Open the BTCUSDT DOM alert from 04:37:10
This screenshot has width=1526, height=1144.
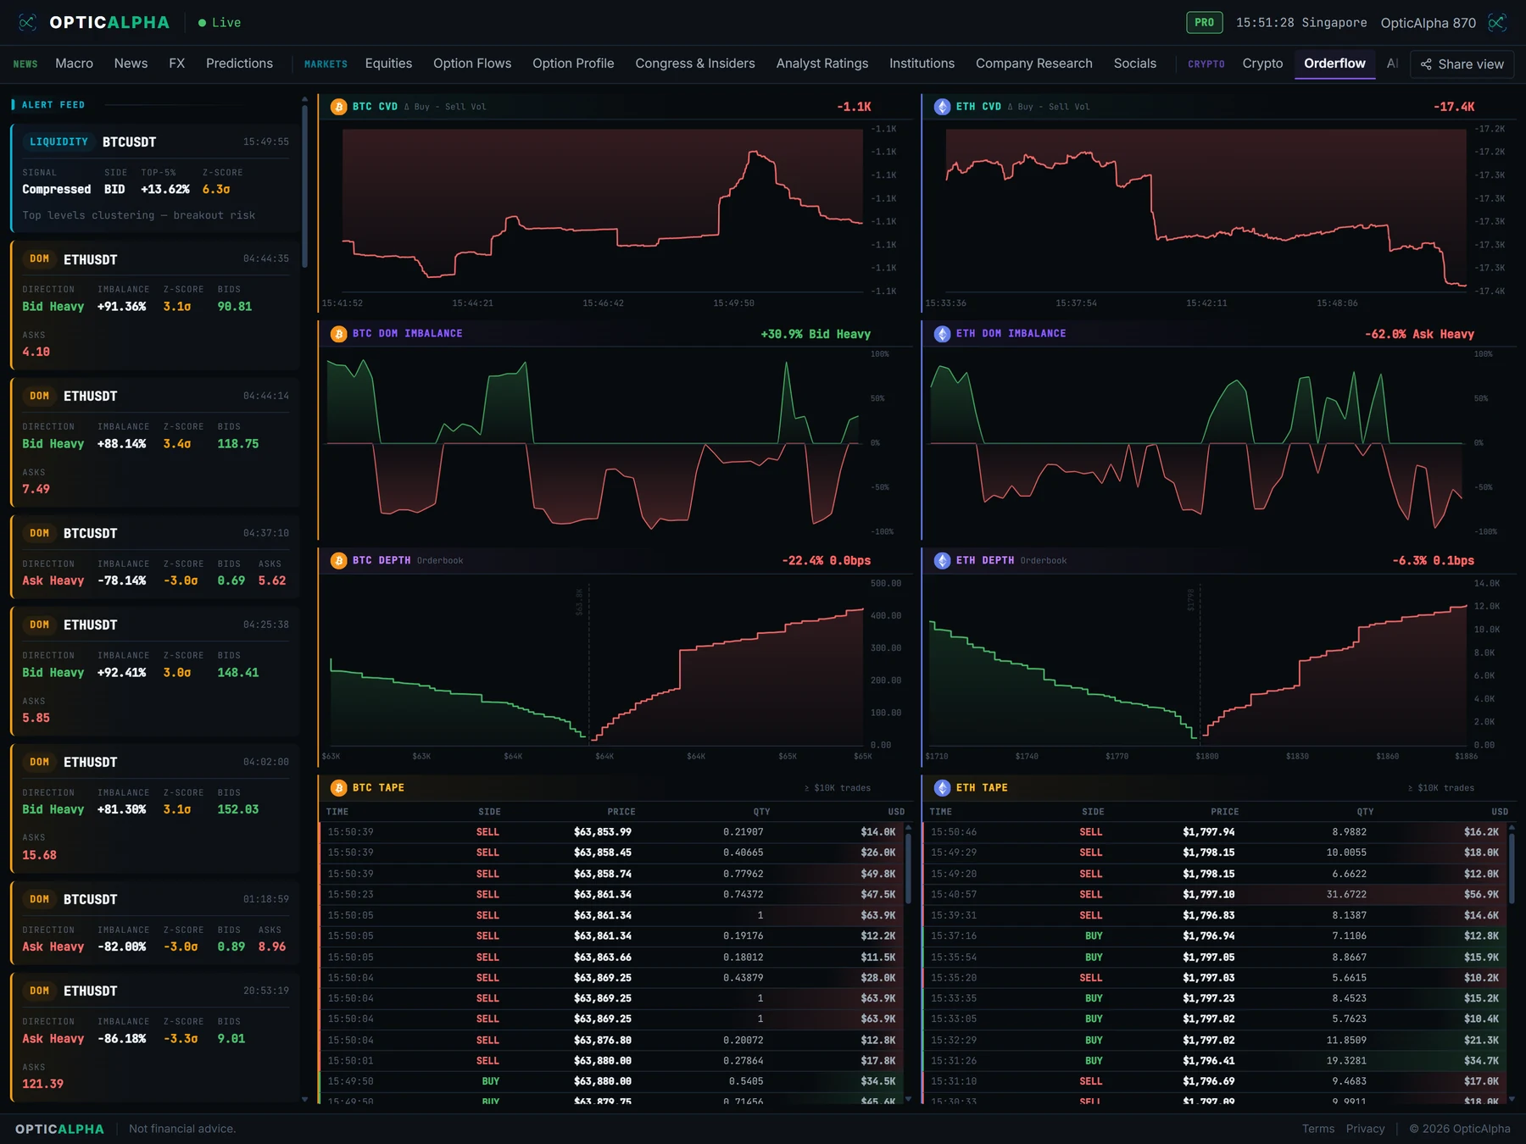pos(155,557)
